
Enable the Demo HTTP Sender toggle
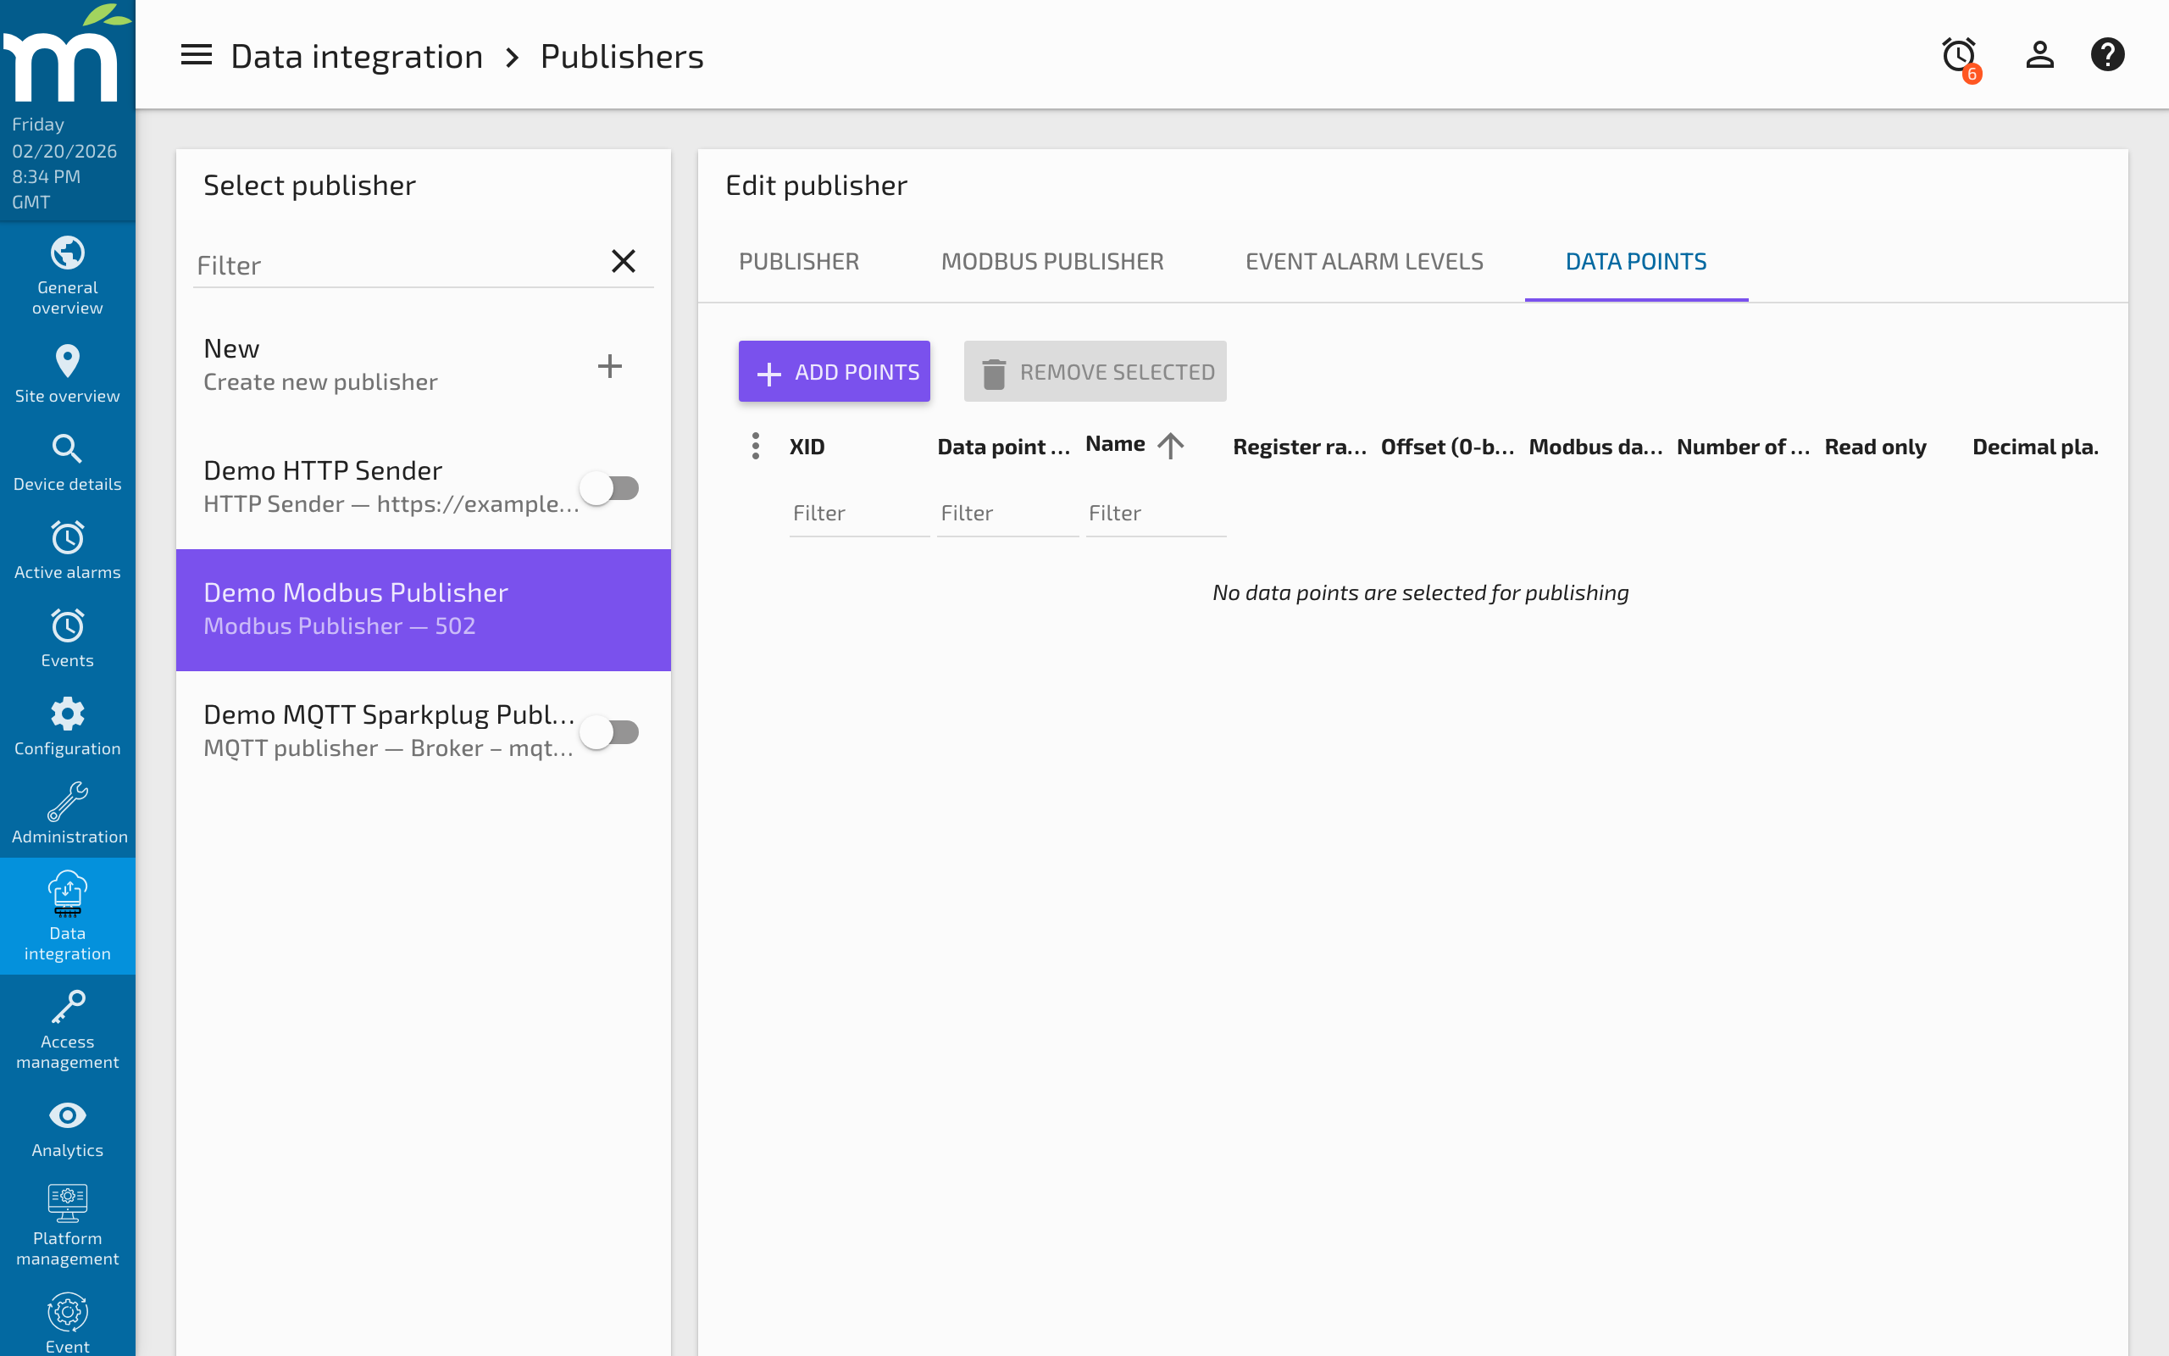pyautogui.click(x=610, y=488)
